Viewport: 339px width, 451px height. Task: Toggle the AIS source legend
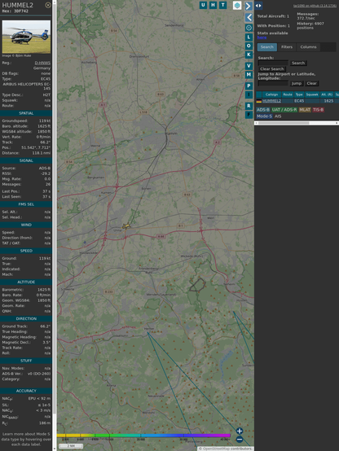coord(278,116)
